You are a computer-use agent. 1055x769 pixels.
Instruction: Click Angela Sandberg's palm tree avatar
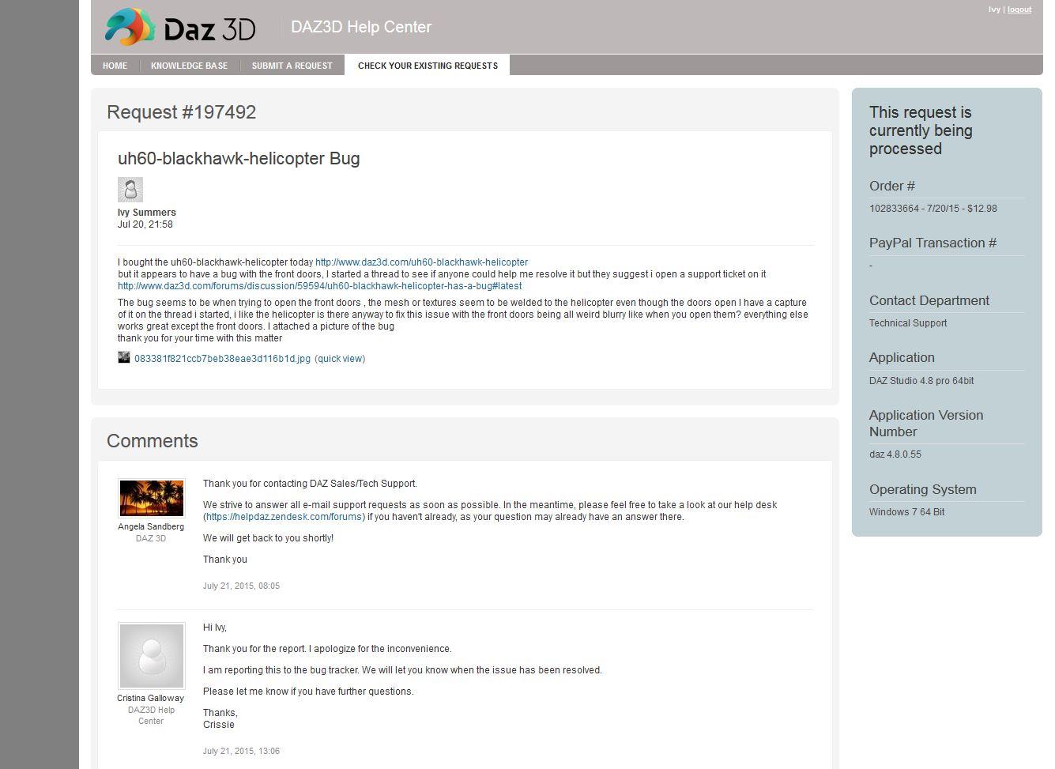tap(151, 498)
